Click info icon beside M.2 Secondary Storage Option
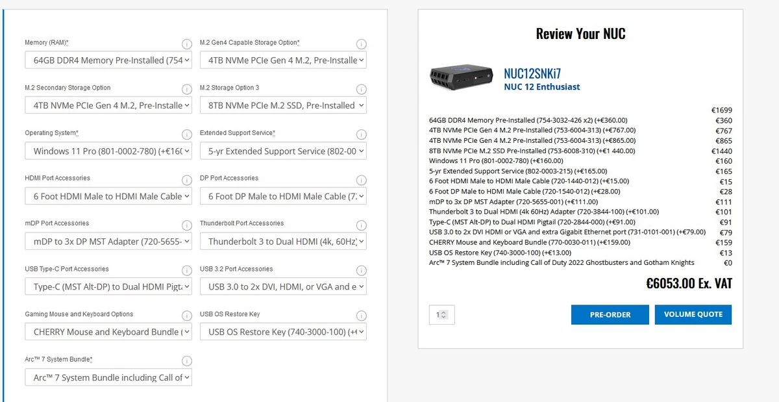This screenshot has height=402, width=779. point(186,89)
